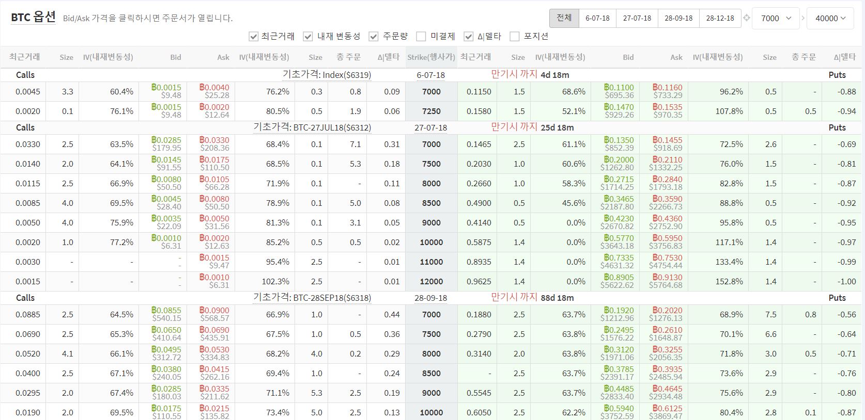Click the call bid price ₿0.0035

166,219
